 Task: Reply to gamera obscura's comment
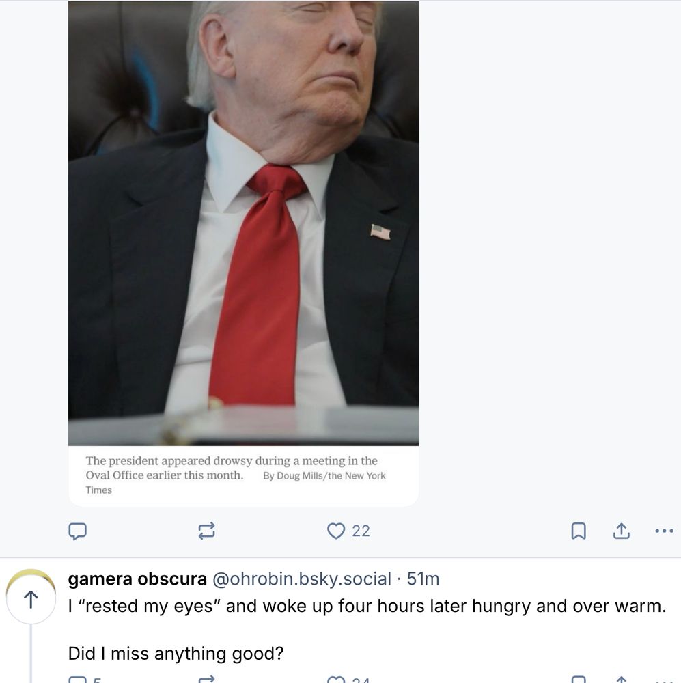(78, 680)
